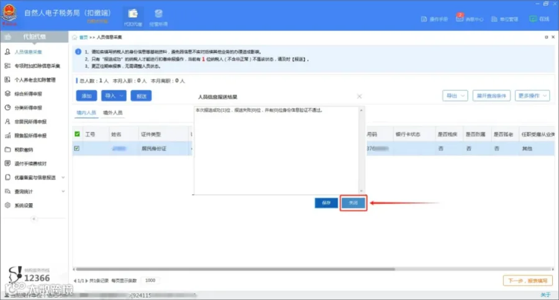The image size is (559, 300).
Task: Expand the 导入 dropdown button
Action: pos(114,96)
